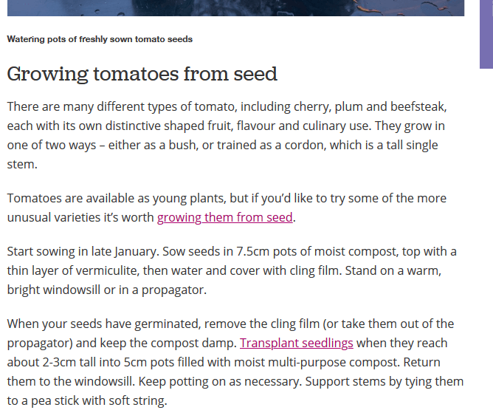Screen dimensions: 493x410
Task: Click the word 'propagator.' ending third paragraph
Action: 174,290
